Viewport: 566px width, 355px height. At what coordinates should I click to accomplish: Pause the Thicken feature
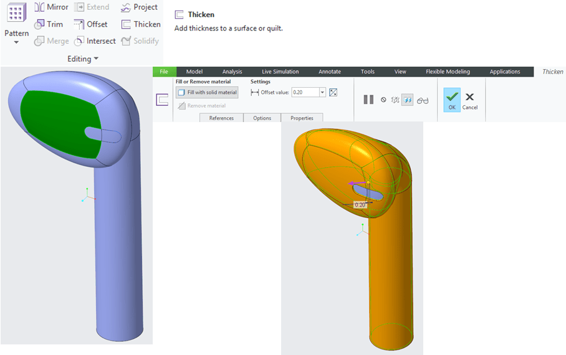click(368, 100)
